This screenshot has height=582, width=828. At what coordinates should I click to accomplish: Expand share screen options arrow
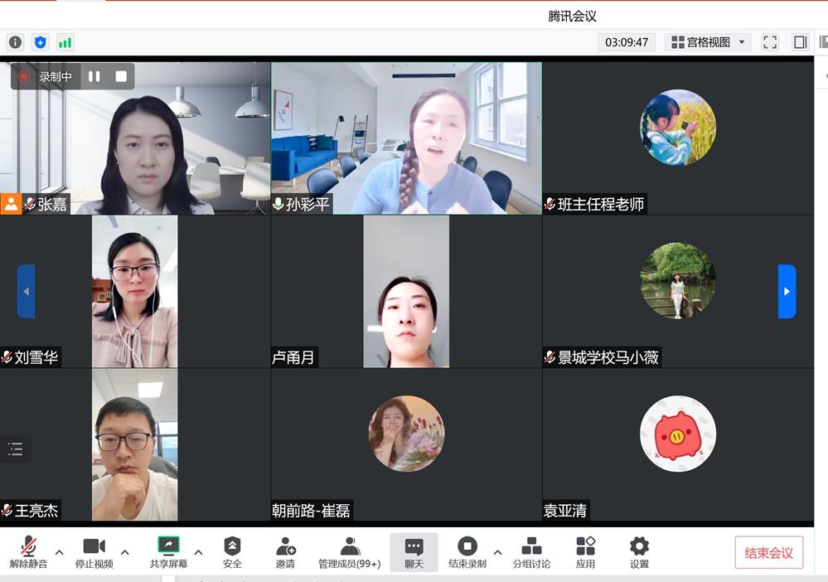click(x=198, y=552)
